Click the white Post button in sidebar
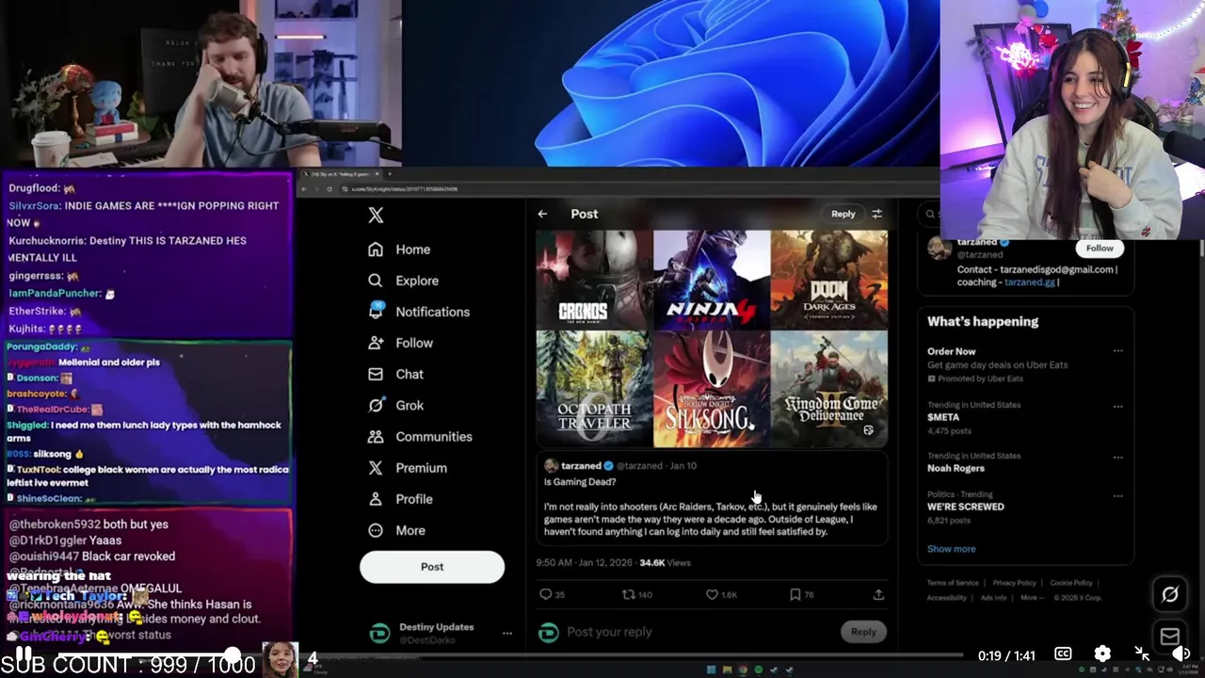The image size is (1205, 678). 432,567
